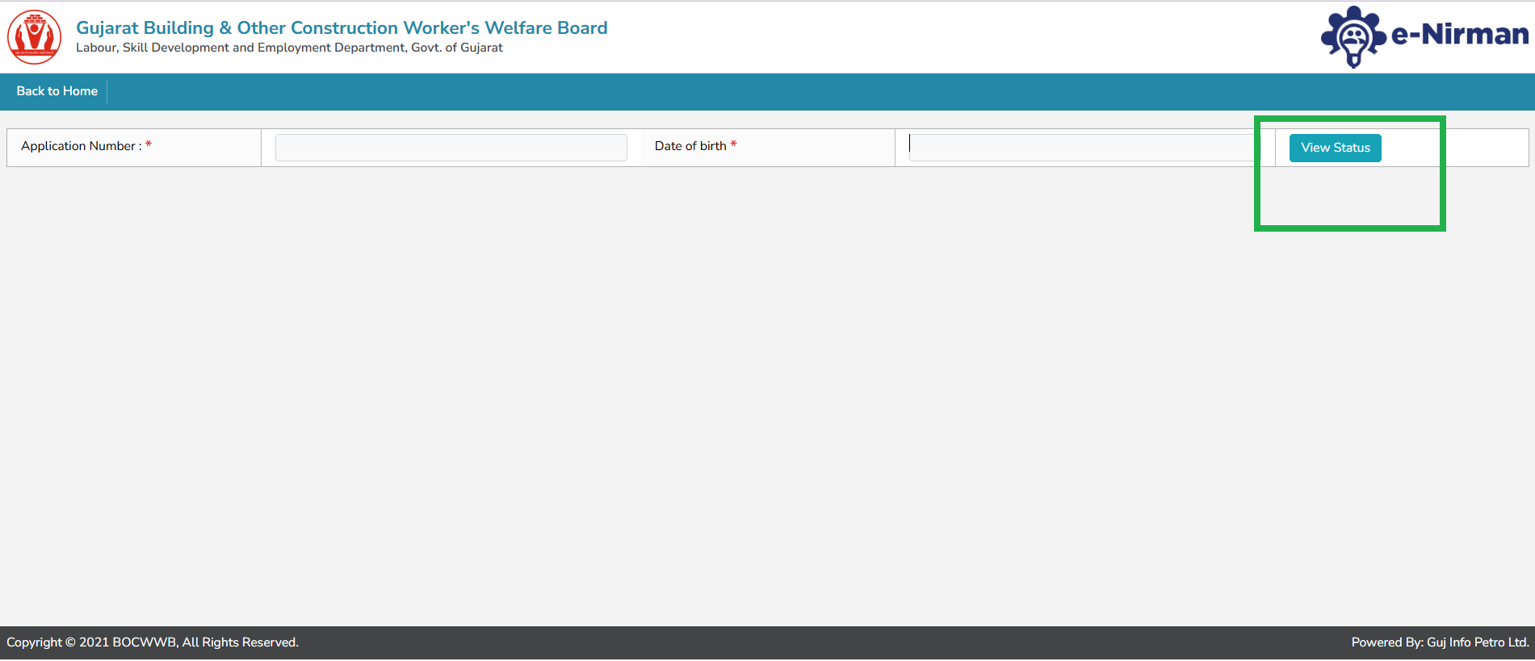The height and width of the screenshot is (661, 1535).
Task: Focus the Date of birth input field
Action: coord(1082,148)
